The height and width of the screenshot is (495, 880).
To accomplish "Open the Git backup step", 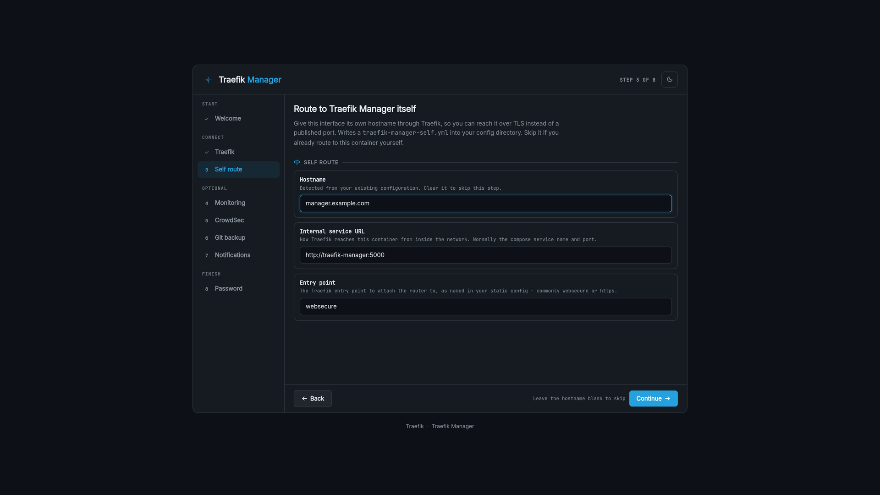I will tap(238, 238).
